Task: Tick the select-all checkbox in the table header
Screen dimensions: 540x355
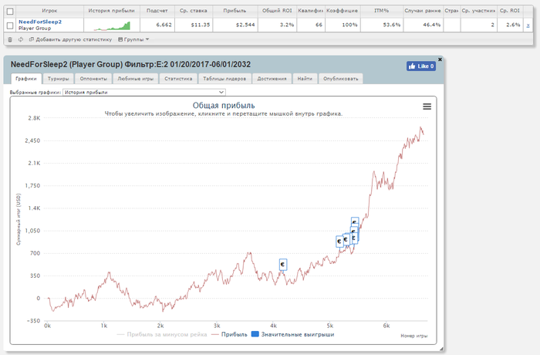Action: 10,12
